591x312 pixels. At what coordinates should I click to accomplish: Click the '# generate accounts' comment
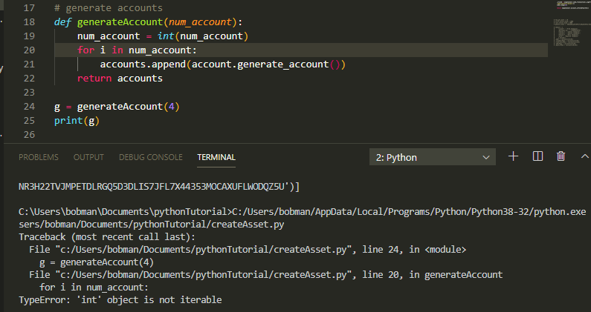(x=109, y=8)
